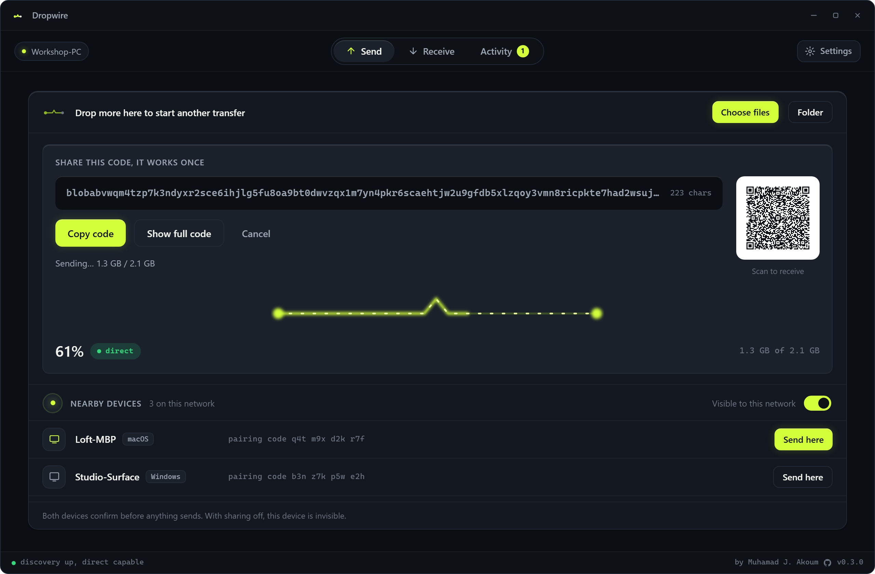Click the green dot in Workshop-PC chip
Screen dimensions: 875x574
(24, 52)
